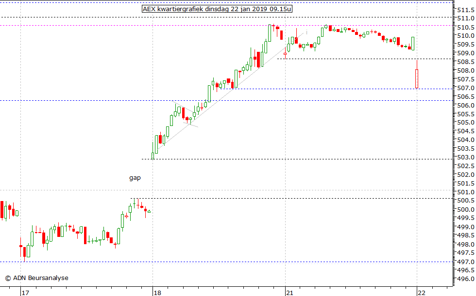
Task: Click the price label 508.5 on the axis
Action: [466, 62]
